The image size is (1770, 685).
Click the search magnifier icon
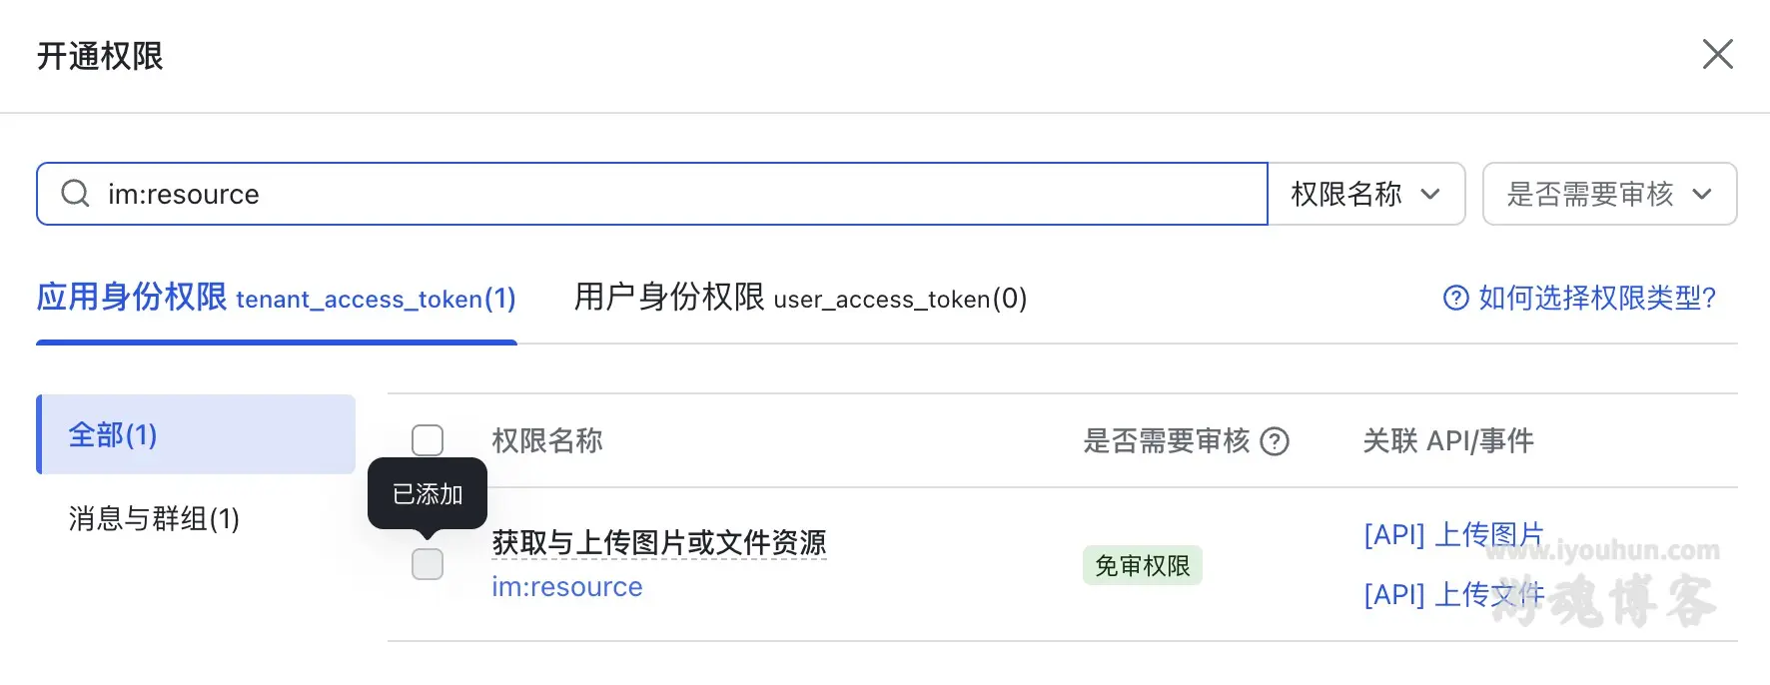[x=75, y=193]
